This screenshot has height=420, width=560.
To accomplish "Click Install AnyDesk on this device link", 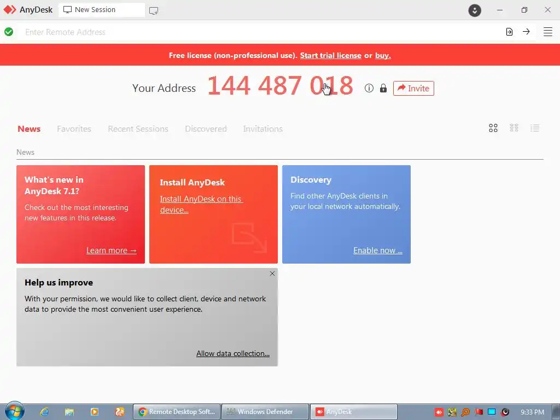I will click(201, 205).
